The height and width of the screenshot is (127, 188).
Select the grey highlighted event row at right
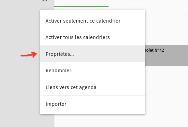point(166,55)
